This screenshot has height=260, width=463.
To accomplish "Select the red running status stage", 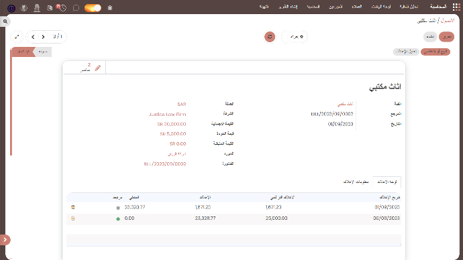I will click(x=23, y=52).
